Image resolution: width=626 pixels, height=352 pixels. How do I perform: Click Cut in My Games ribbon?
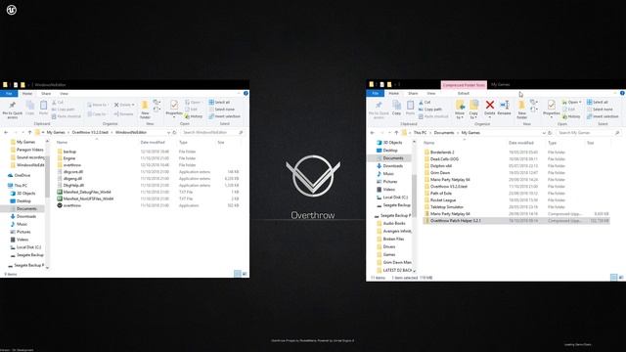tap(425, 102)
